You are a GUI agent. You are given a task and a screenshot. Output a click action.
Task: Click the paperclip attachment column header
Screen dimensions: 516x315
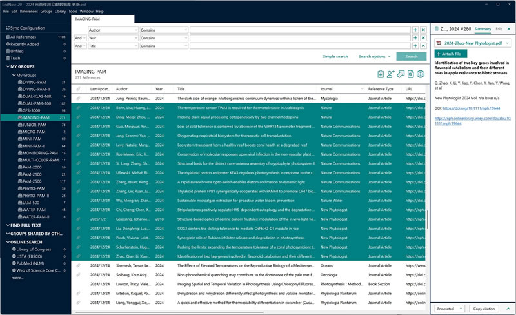(x=79, y=89)
